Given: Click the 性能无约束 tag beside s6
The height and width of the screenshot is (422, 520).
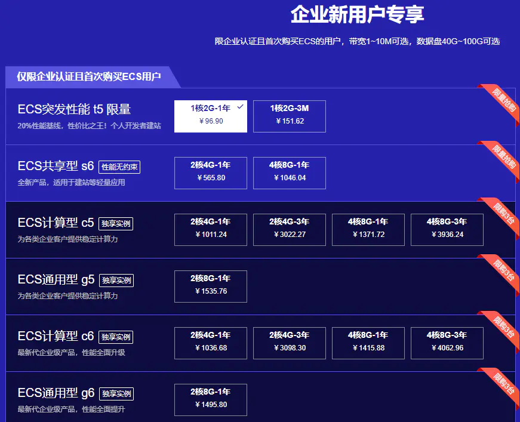Looking at the screenshot, I should coord(119,167).
